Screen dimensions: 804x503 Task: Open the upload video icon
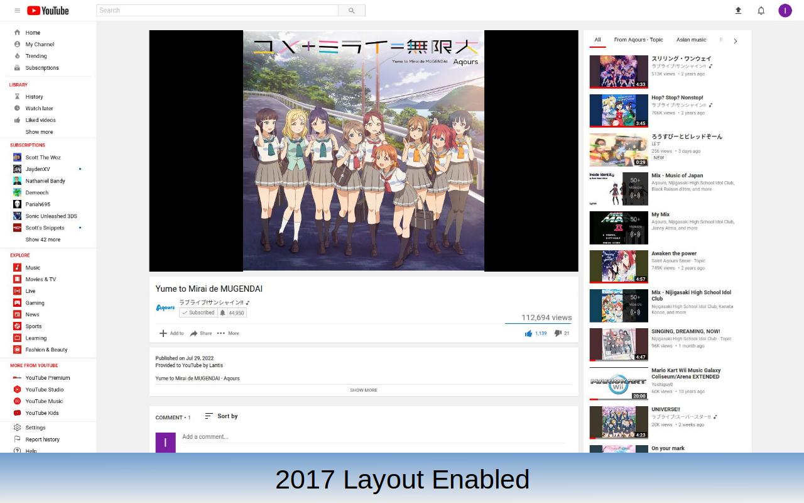click(x=738, y=10)
